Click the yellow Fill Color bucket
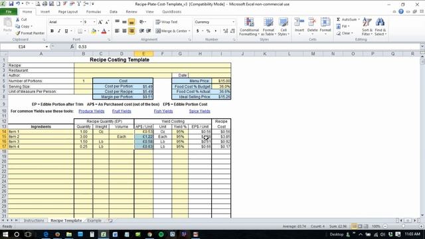425x239 pixels. click(94, 31)
